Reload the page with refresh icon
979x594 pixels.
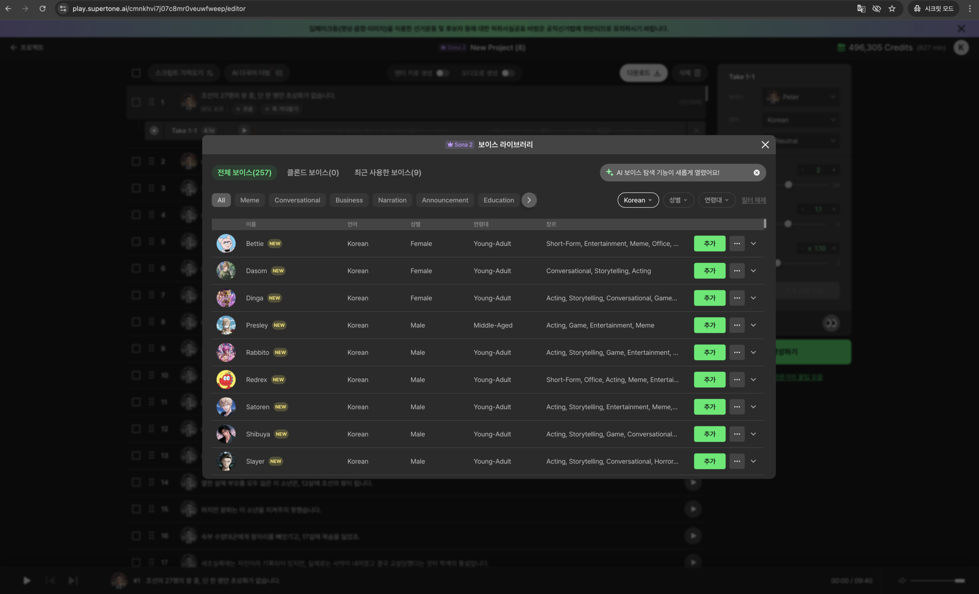pyautogui.click(x=42, y=8)
